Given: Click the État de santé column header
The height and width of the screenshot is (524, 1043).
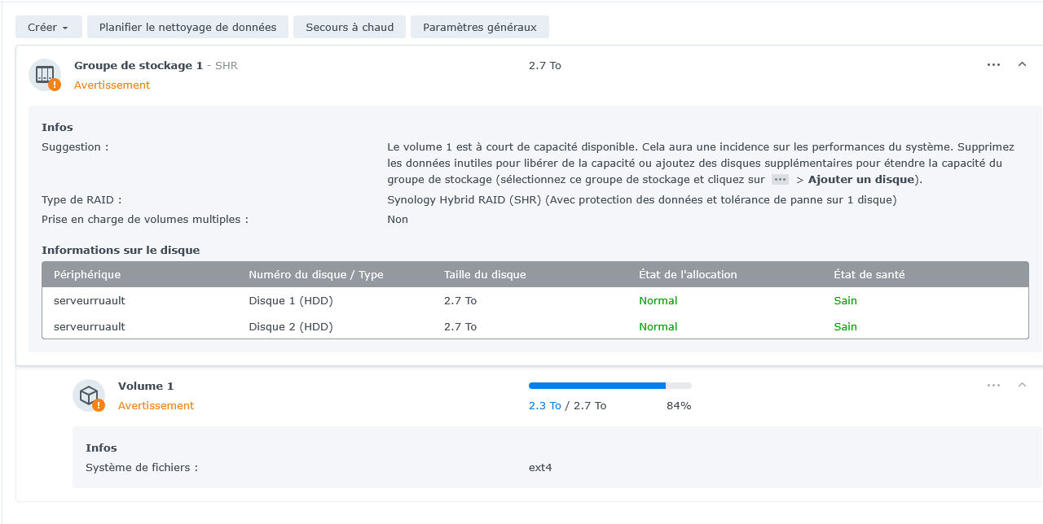Looking at the screenshot, I should [869, 275].
